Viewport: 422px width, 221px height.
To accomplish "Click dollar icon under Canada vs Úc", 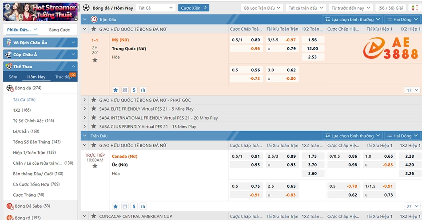I will 134,206.
